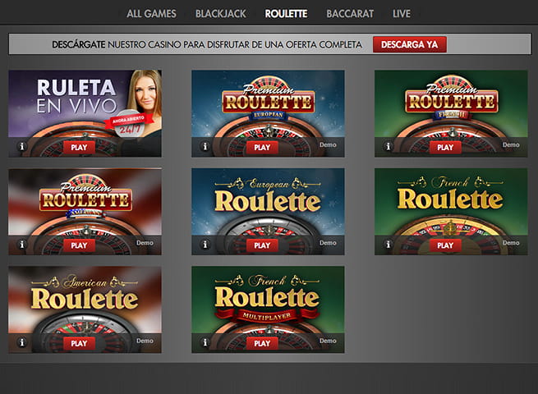
Task: Launch Demo of Premium Roulette French
Action: point(511,144)
